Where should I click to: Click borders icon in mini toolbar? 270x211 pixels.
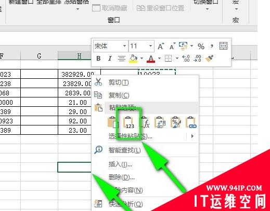(168, 59)
